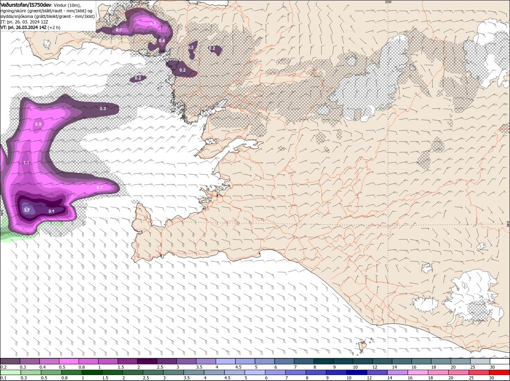The width and height of the screenshot is (510, 381).
Task: Click the Veðurstofan/IS750dev map title
Action: [26, 5]
